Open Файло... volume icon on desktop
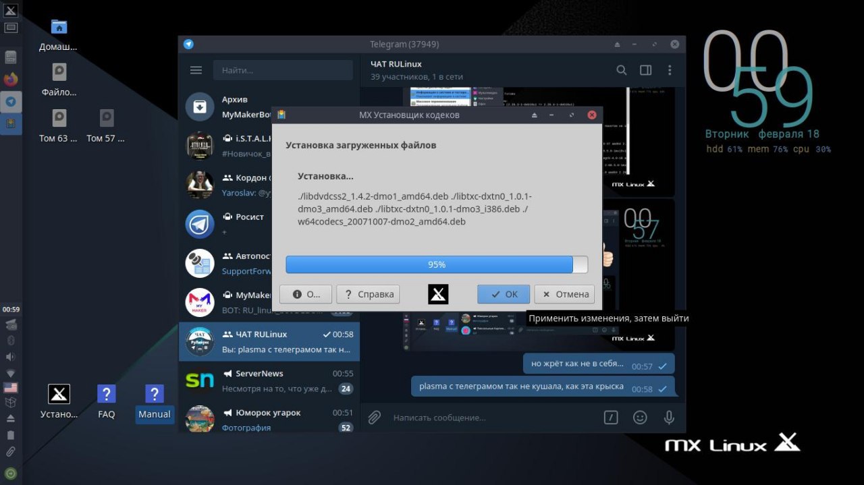 (x=59, y=80)
